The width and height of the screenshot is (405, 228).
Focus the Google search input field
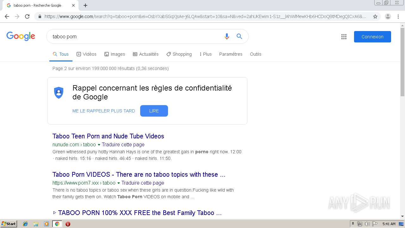136,36
